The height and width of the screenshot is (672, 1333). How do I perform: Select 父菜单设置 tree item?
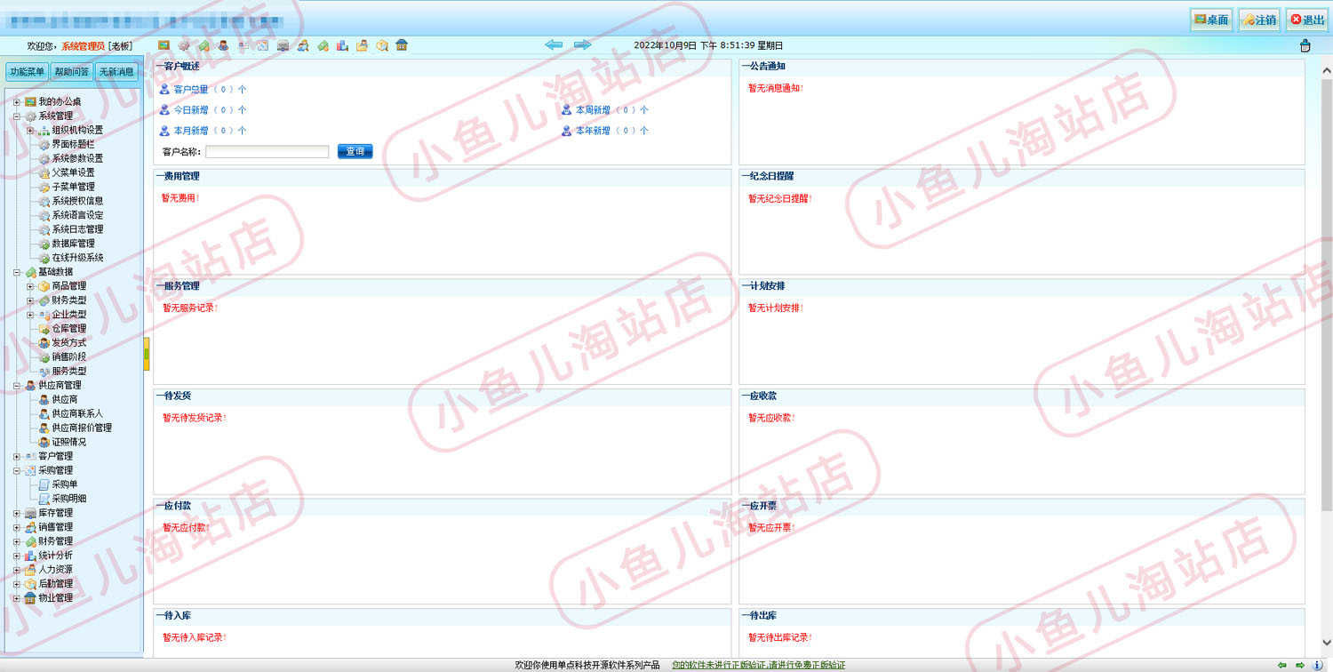(73, 172)
